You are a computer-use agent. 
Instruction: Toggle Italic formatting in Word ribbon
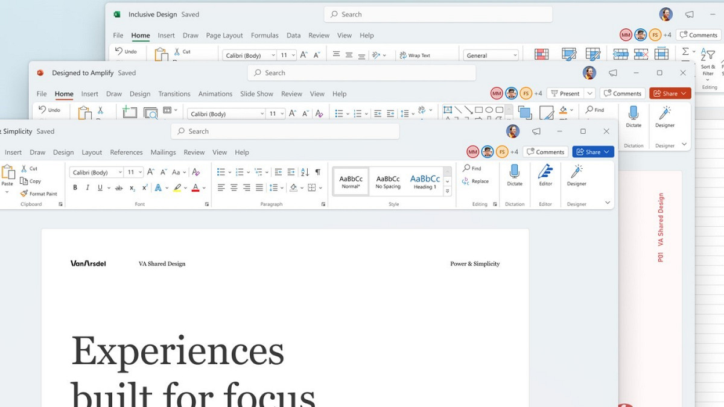(87, 188)
